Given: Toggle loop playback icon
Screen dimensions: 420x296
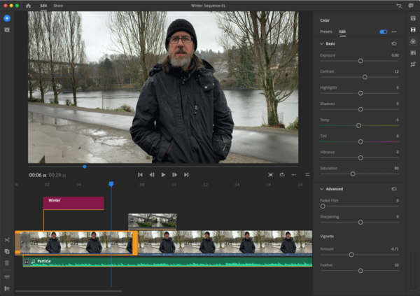Looking at the screenshot, I should 282,175.
